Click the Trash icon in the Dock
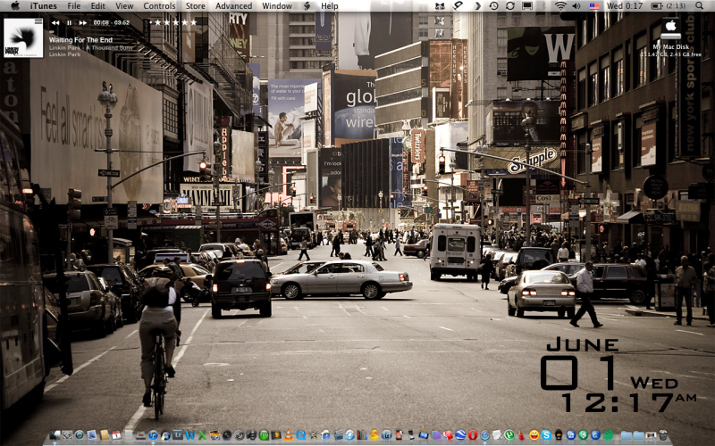Image resolution: width=715 pixels, height=446 pixels. 662,435
